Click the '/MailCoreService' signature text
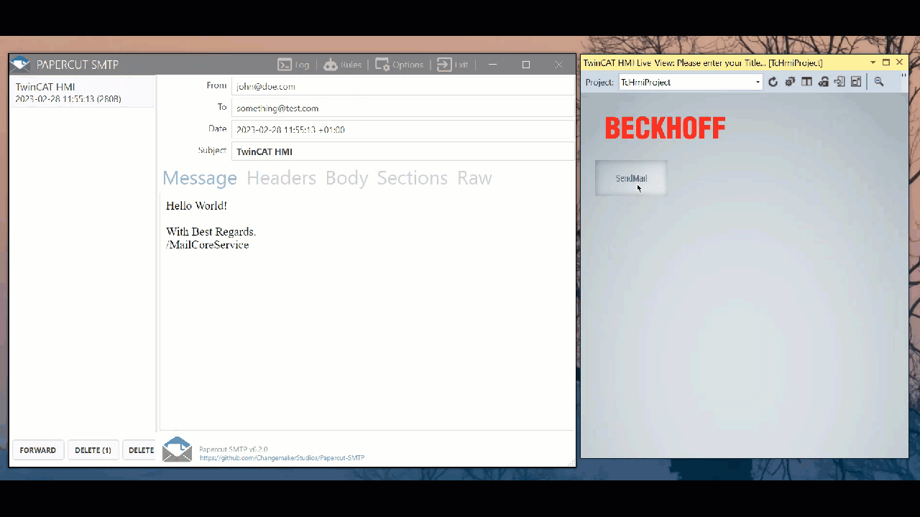This screenshot has height=517, width=920. click(208, 245)
